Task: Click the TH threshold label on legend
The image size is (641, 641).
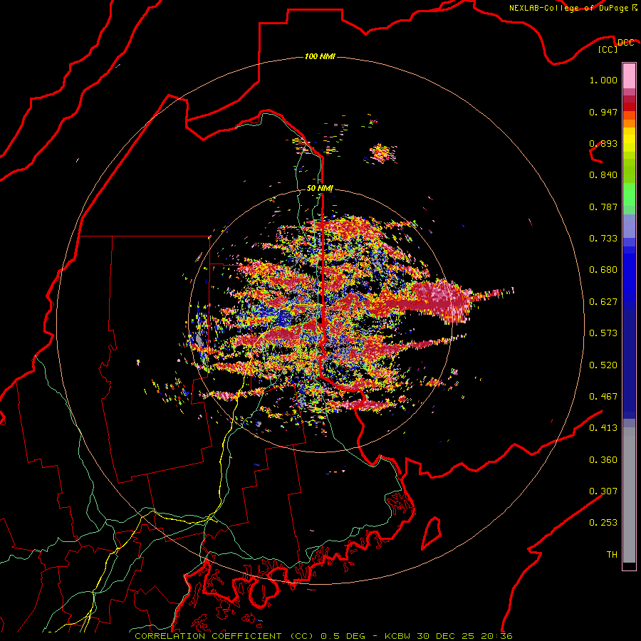Action: (612, 555)
